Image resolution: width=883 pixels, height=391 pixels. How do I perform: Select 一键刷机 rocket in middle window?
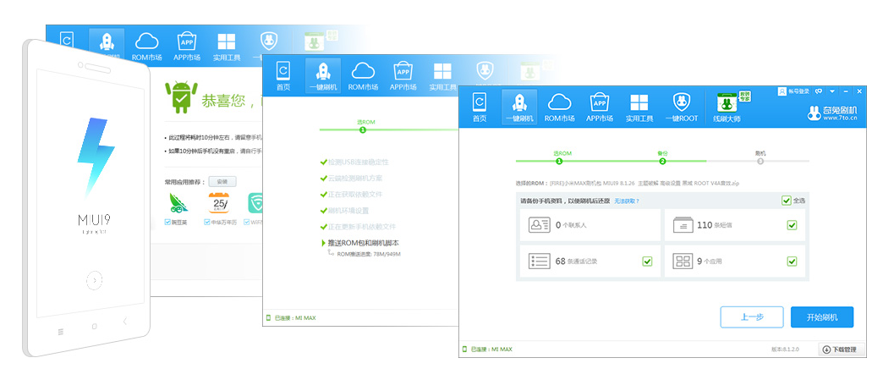click(x=323, y=76)
